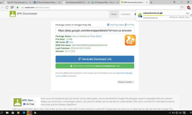
Task: Click the File Size 1.5 MB text
Action: tap(64, 39)
